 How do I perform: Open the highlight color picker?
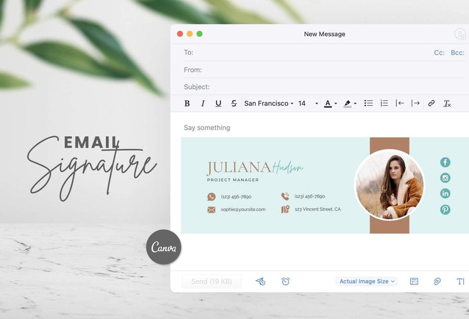350,103
